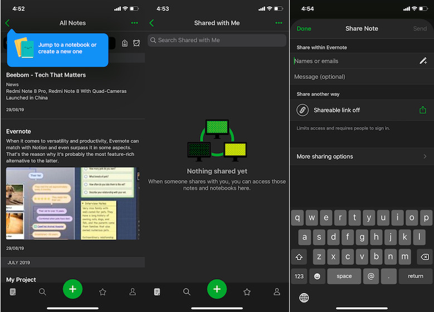The width and height of the screenshot is (434, 312).
Task: Tap the 123 numbers key
Action: [299, 276]
